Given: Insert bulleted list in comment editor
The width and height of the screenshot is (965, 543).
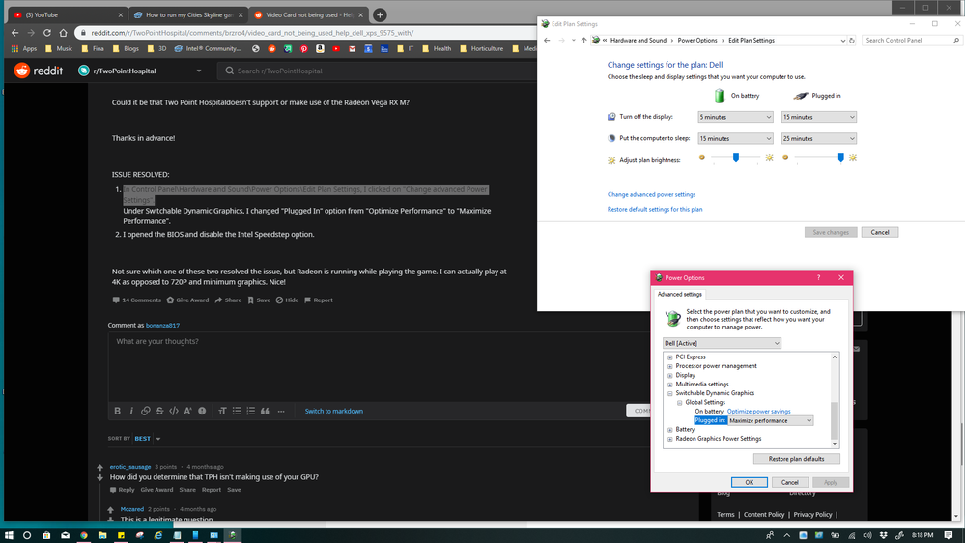Looking at the screenshot, I should coord(237,411).
